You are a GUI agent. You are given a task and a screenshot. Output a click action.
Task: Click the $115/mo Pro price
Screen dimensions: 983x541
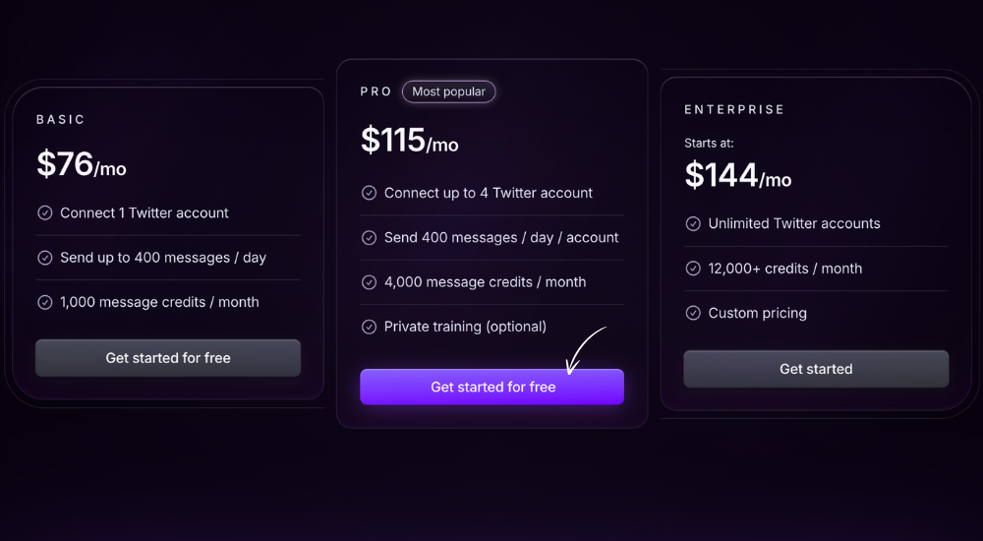(409, 140)
